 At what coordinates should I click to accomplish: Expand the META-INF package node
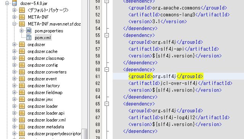coord(14,17)
